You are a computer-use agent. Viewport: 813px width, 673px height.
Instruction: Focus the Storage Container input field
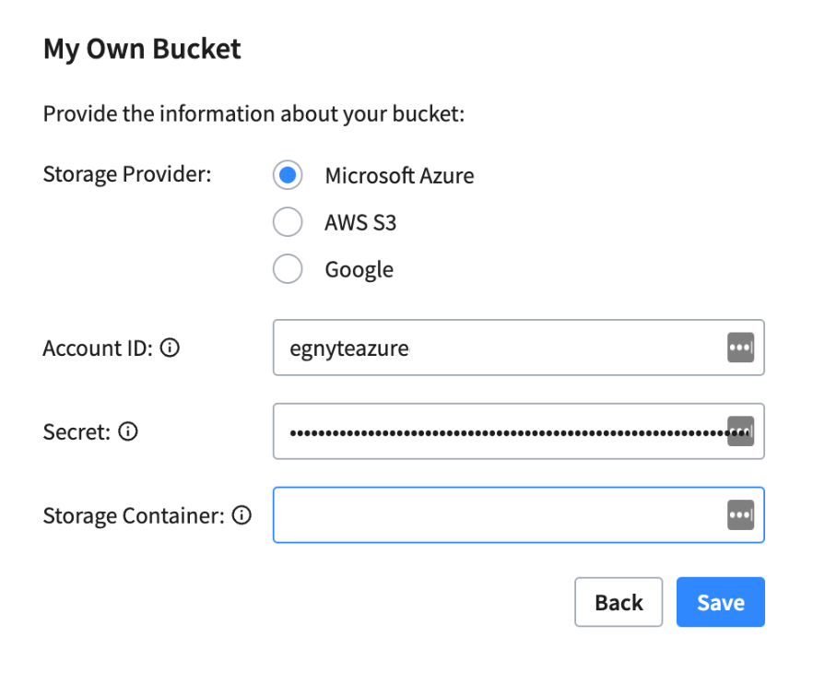pyautogui.click(x=518, y=514)
